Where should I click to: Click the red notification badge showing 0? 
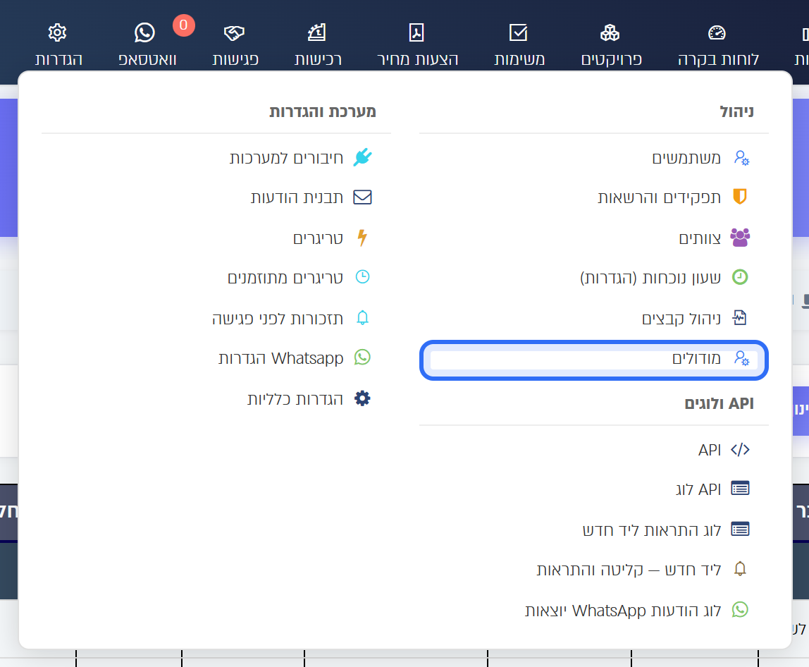[x=184, y=25]
